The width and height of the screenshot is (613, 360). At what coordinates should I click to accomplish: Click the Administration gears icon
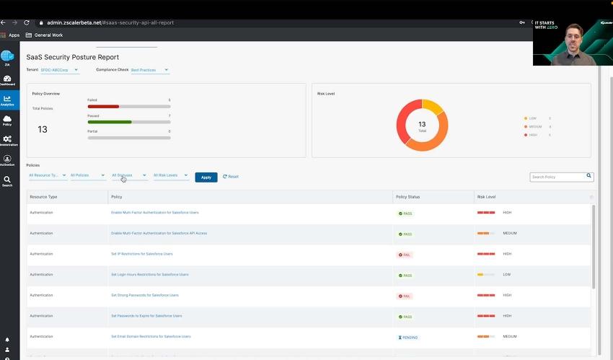coord(7,140)
